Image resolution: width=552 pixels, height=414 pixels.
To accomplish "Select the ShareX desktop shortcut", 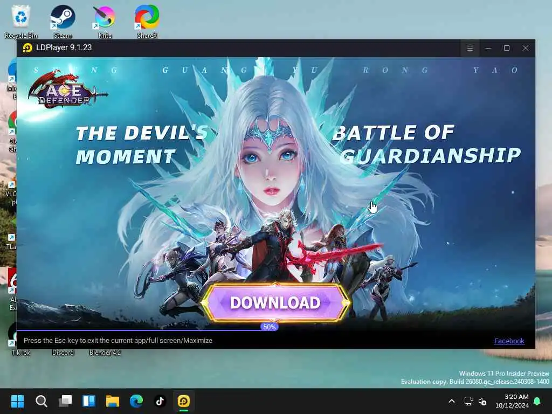I will point(147,21).
